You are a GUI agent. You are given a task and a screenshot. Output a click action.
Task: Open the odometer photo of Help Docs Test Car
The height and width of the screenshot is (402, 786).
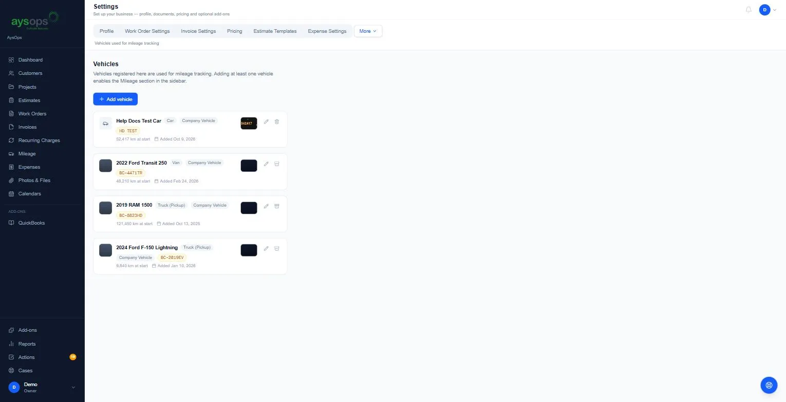pos(249,124)
